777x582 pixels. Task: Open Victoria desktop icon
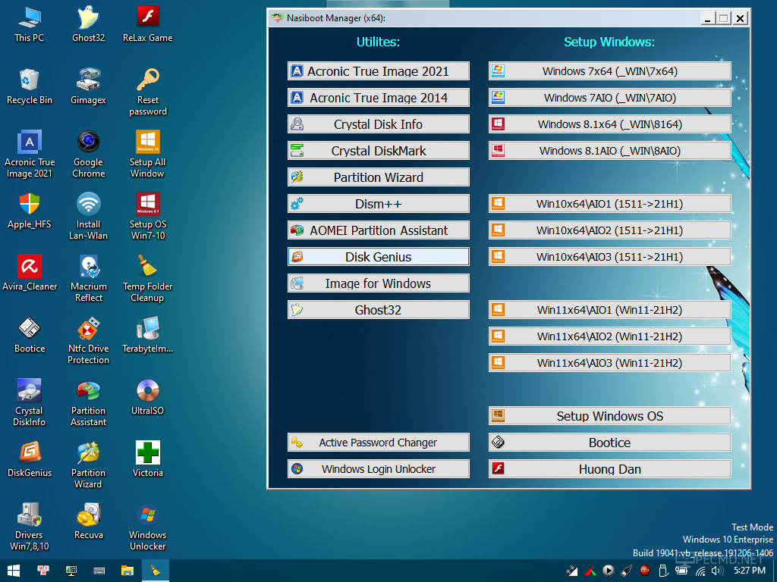point(148,459)
